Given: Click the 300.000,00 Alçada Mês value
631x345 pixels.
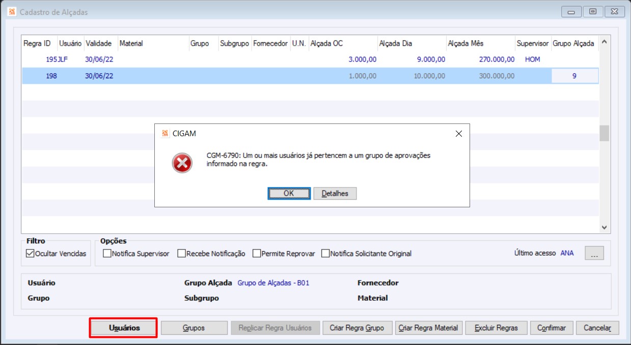Looking at the screenshot, I should 497,76.
